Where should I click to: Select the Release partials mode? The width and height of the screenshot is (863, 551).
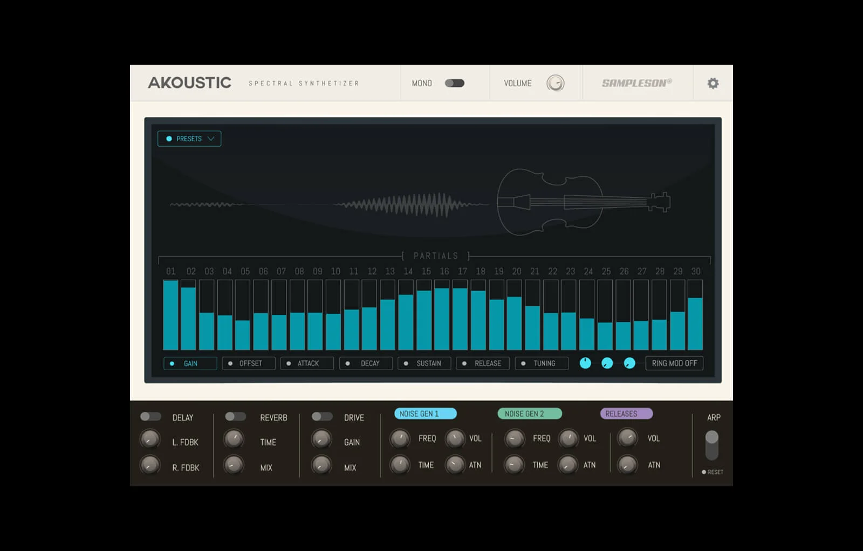click(483, 363)
